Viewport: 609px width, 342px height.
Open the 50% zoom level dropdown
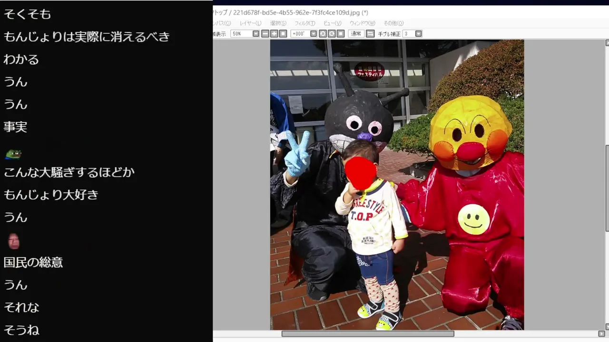256,34
